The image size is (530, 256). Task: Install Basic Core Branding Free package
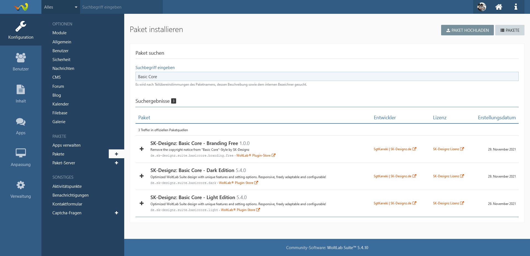(x=142, y=149)
